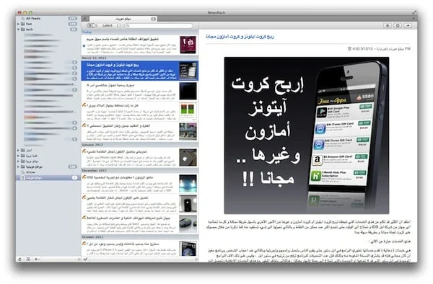Click the large iPhone gift card promo image
This screenshot has width=433, height=284.
pos(307,136)
